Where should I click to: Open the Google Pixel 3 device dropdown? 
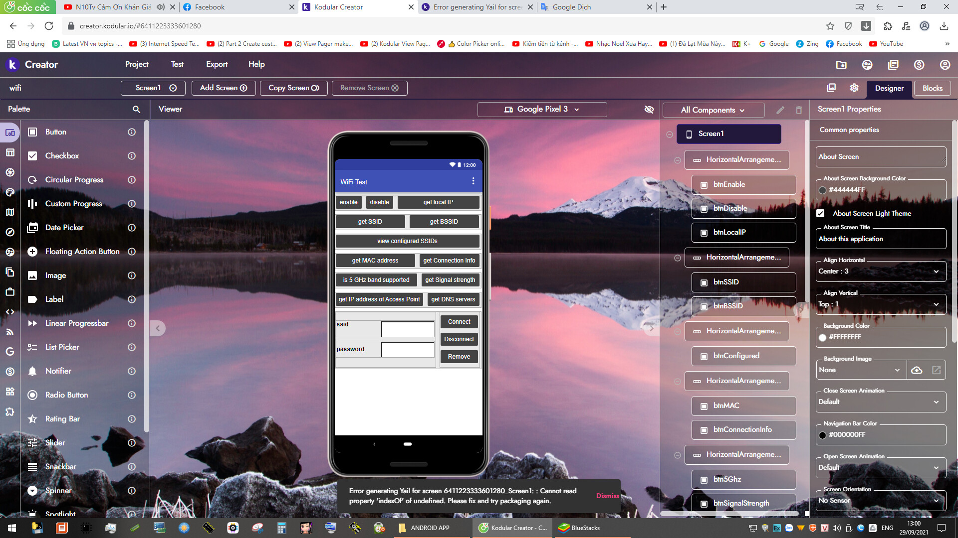coord(542,110)
